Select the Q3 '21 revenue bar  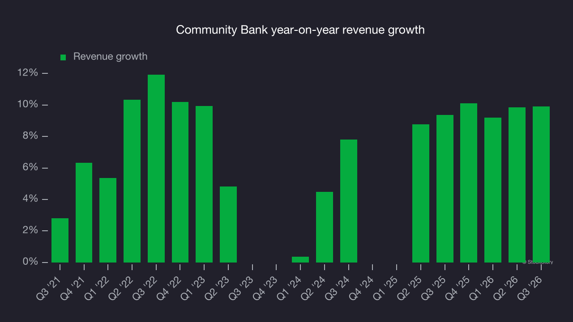[x=60, y=240]
